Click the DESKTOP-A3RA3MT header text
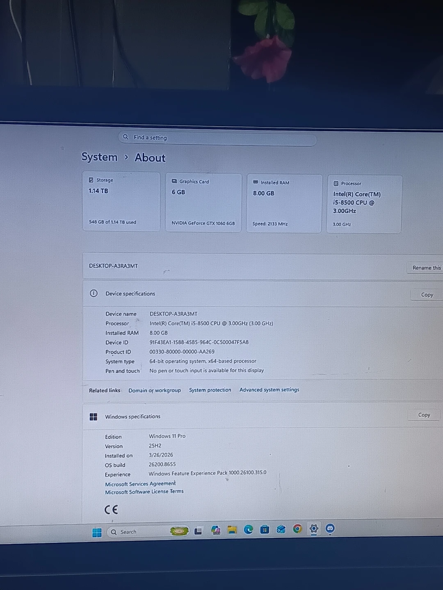Viewport: 443px width, 590px height. pyautogui.click(x=114, y=266)
